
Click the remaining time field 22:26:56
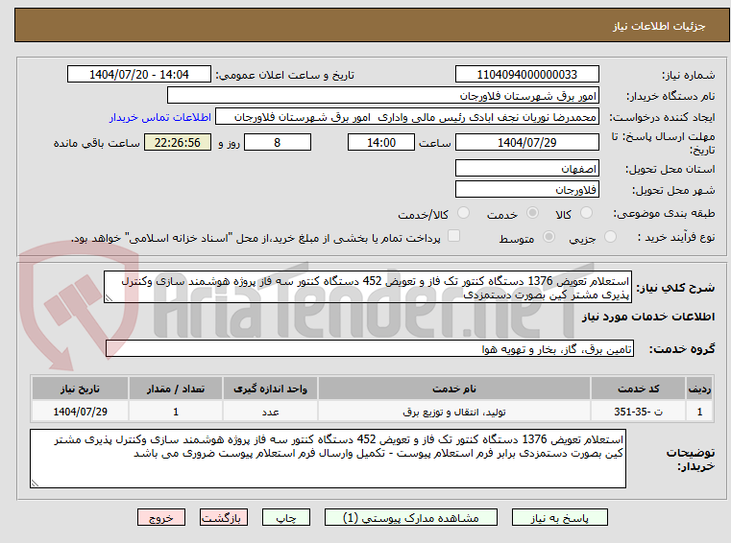click(x=178, y=142)
